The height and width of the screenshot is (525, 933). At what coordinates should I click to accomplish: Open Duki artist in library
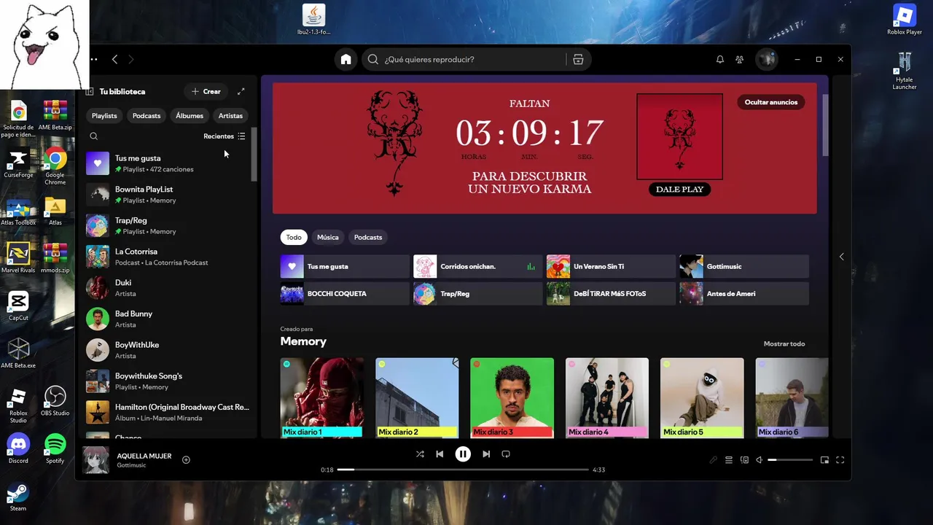point(168,288)
